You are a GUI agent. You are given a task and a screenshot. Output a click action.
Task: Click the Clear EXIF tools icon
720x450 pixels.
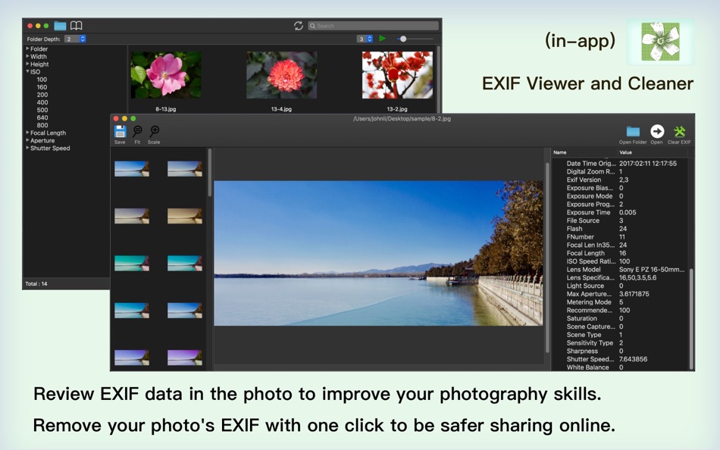coord(679,131)
